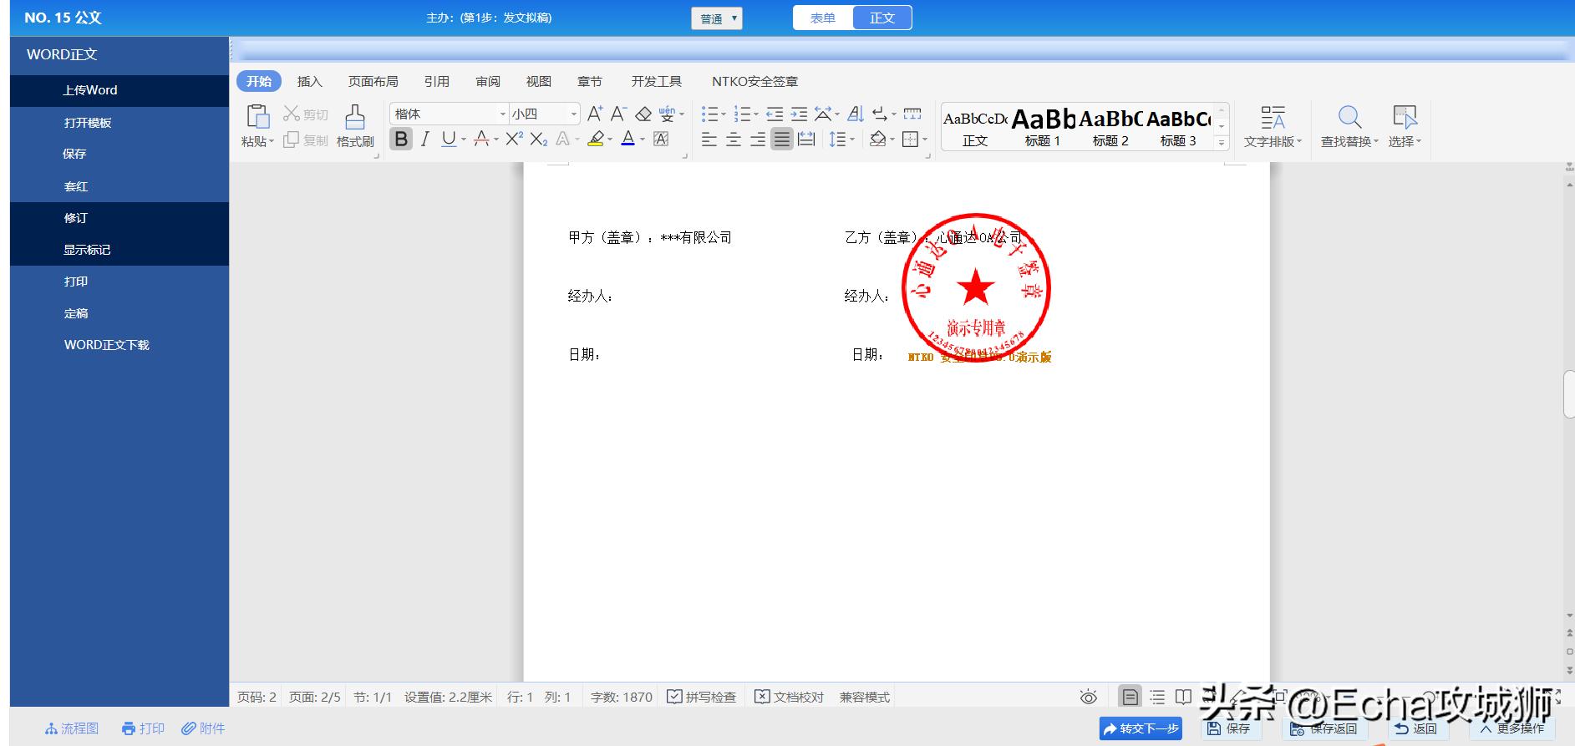Screen dimensions: 1575x746
Task: Open the 插入 ribbon tab
Action: pyautogui.click(x=309, y=81)
